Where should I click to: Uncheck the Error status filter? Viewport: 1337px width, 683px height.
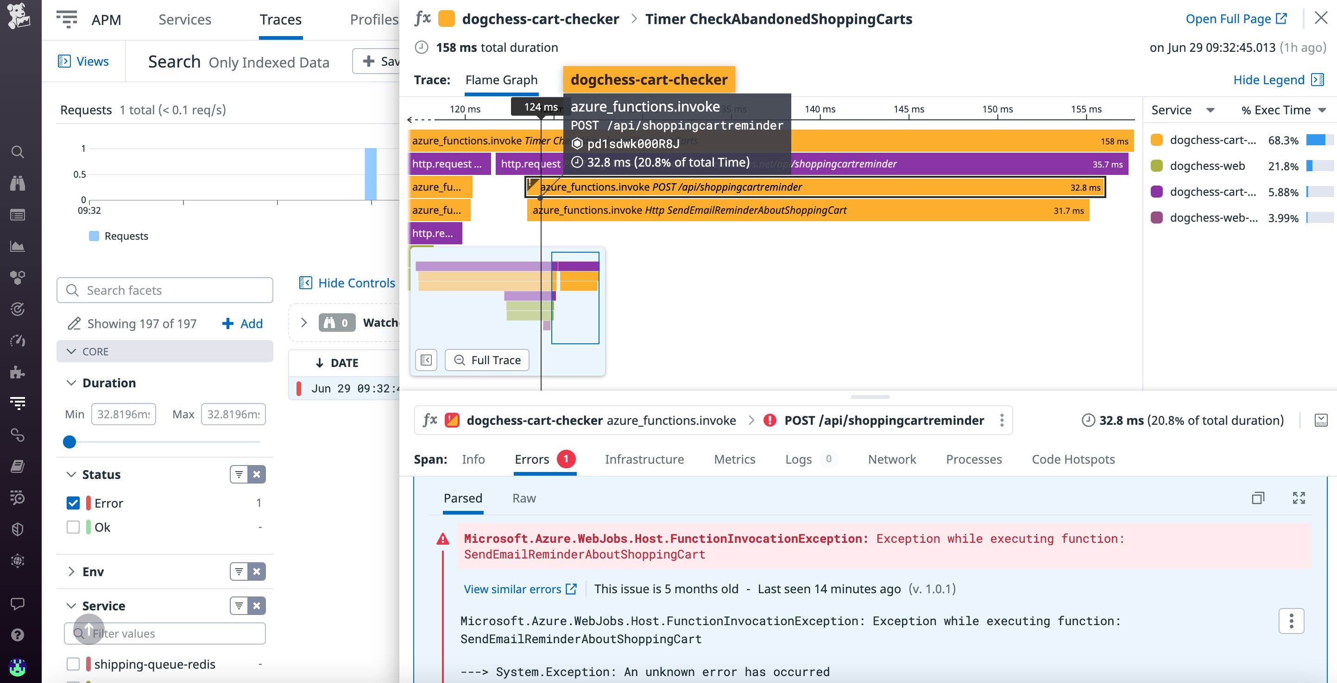[73, 503]
